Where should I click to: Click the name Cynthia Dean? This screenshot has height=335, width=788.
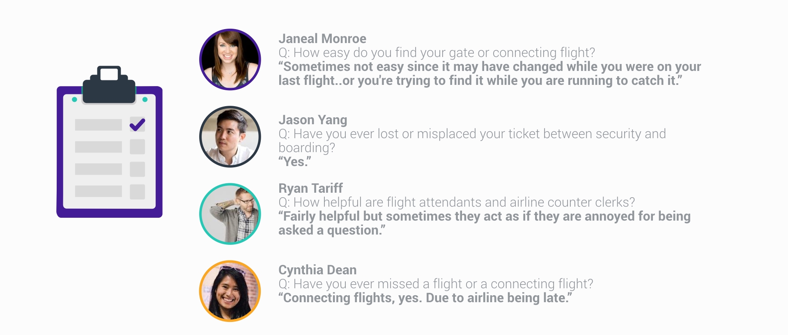point(317,270)
